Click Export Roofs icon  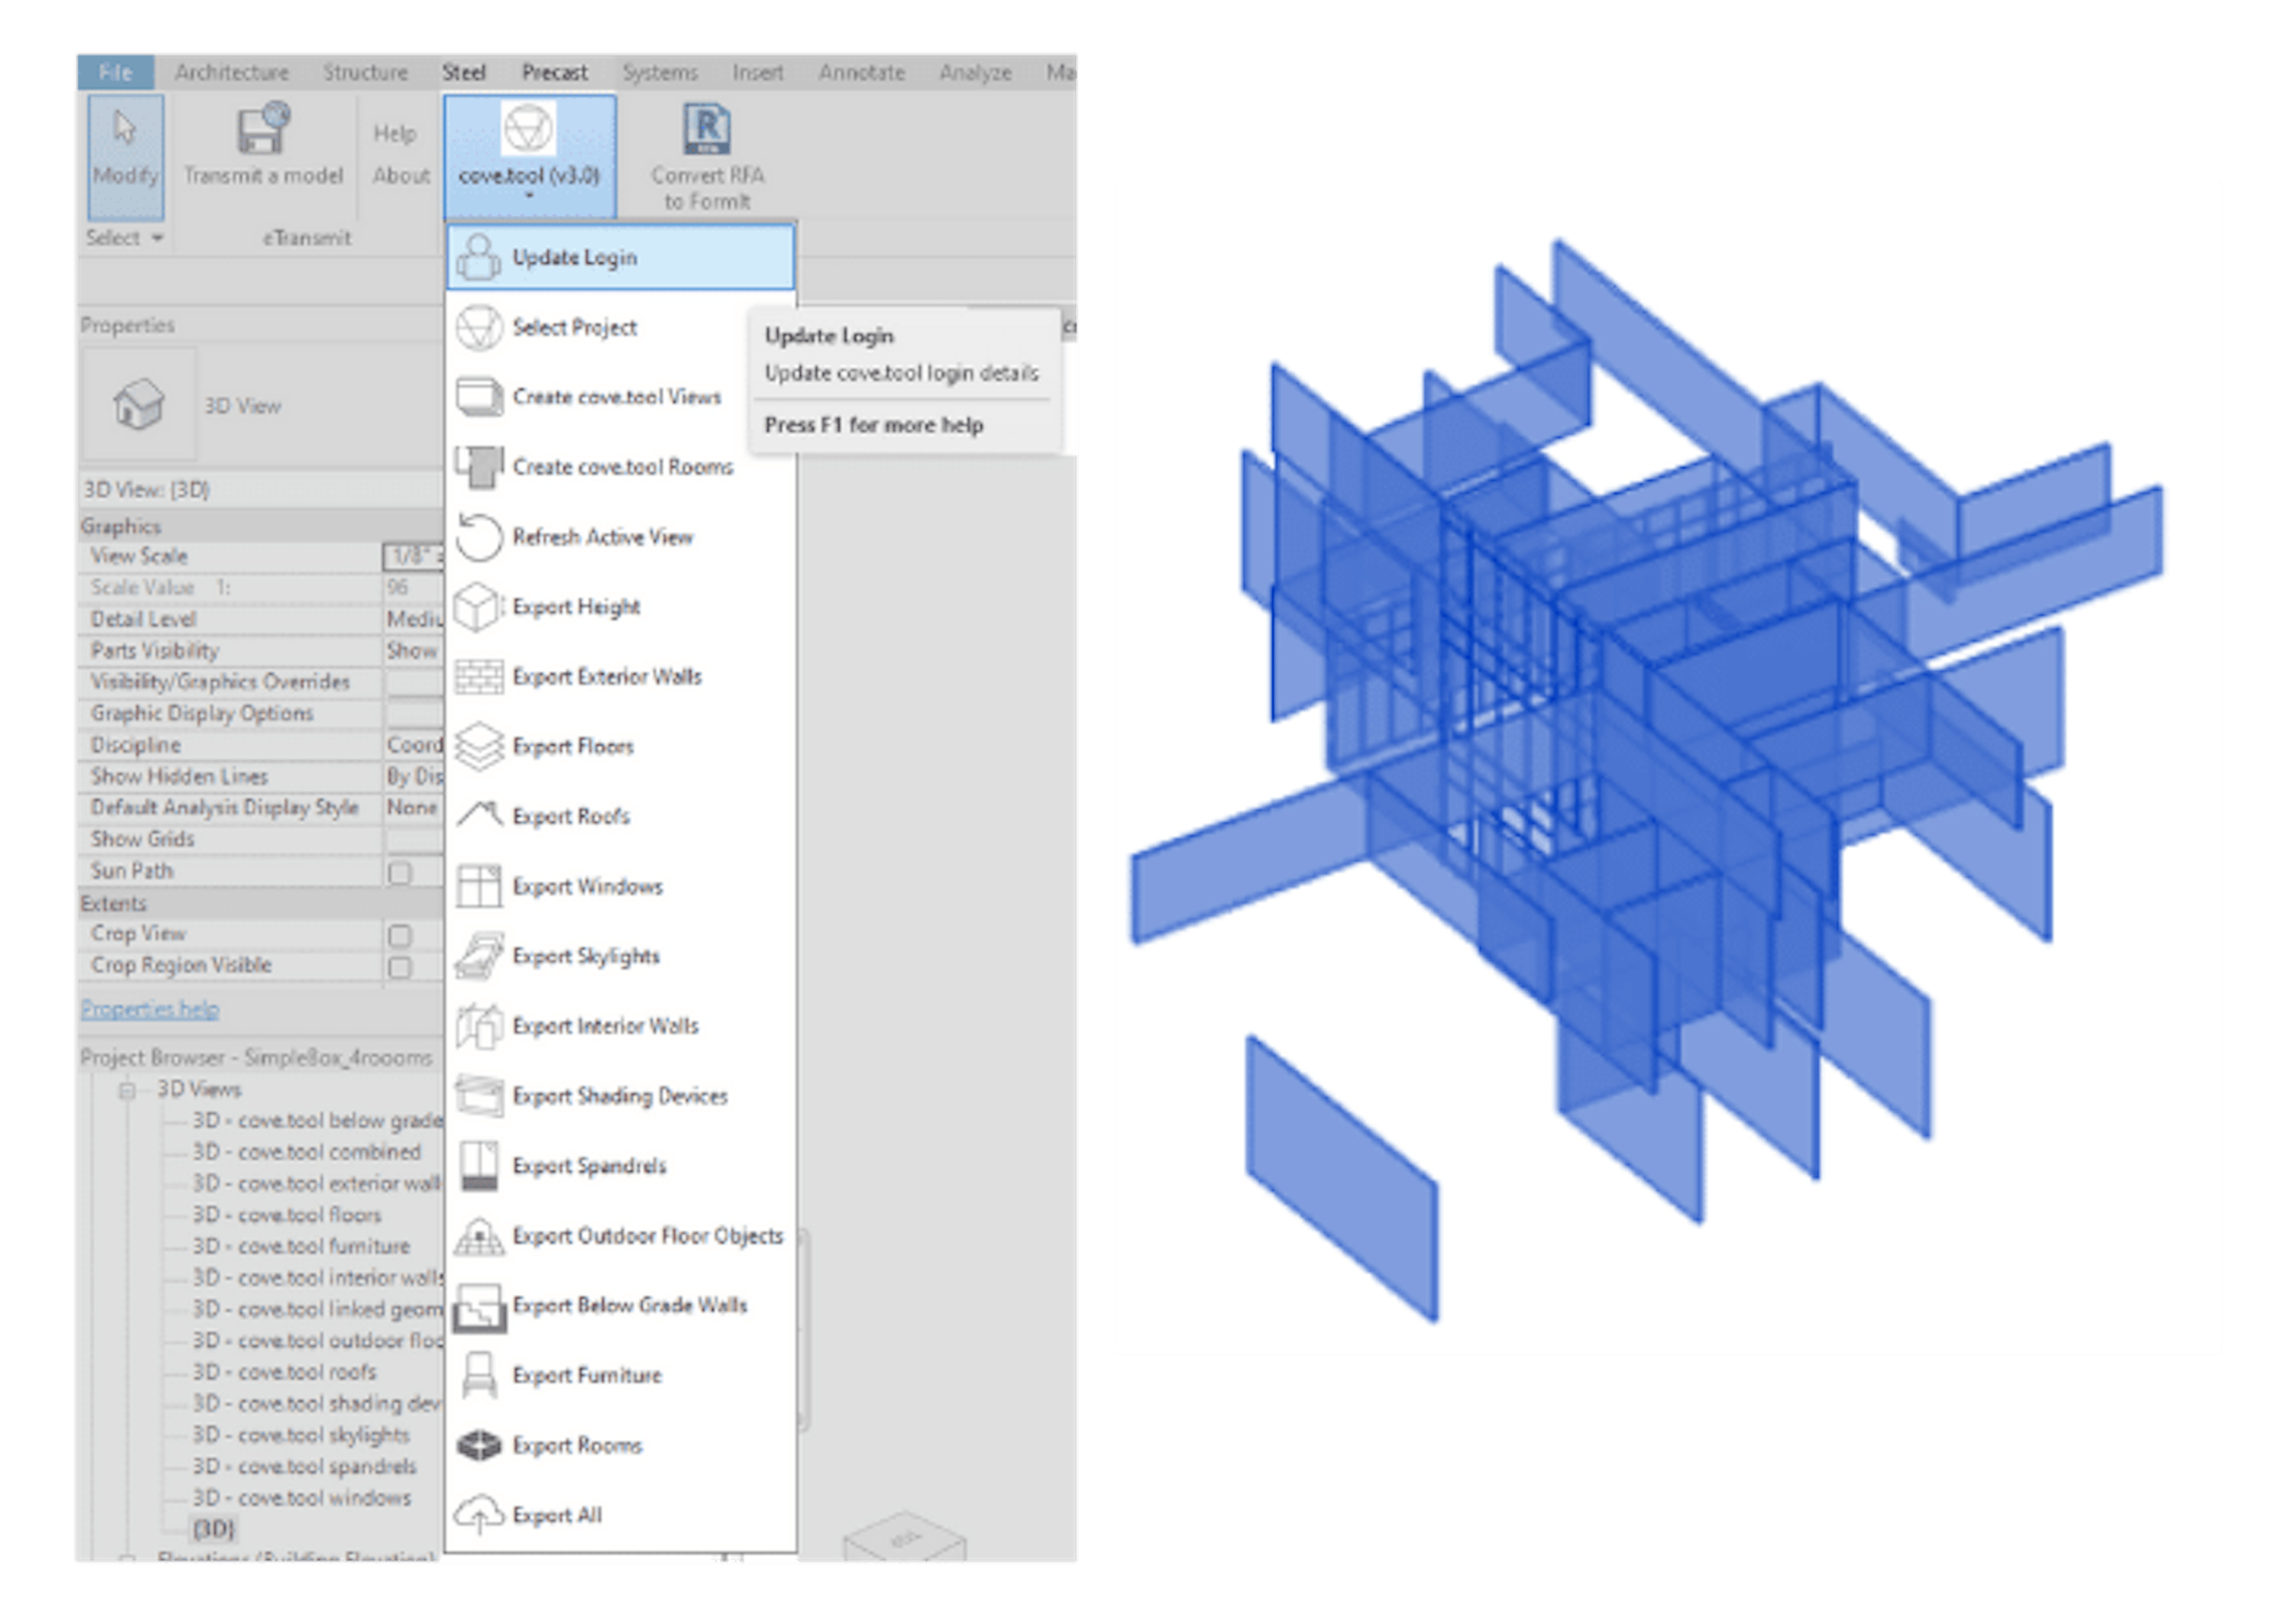[x=479, y=816]
